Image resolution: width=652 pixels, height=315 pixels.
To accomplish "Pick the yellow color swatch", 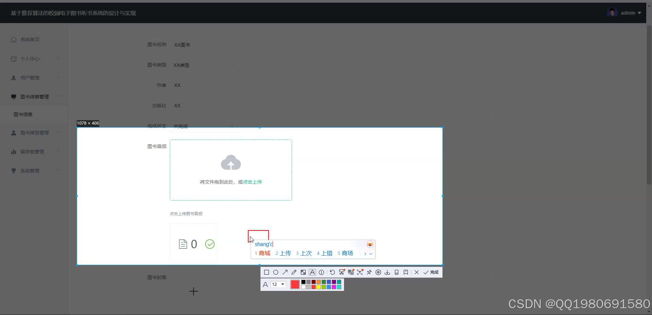I will [x=319, y=287].
